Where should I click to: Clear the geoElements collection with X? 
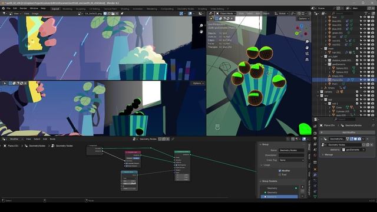coord(363,150)
